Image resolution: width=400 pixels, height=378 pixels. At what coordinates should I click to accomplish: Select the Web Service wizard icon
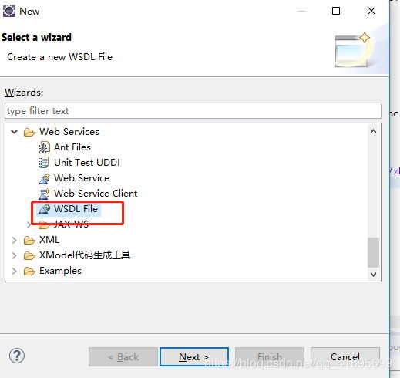44,178
